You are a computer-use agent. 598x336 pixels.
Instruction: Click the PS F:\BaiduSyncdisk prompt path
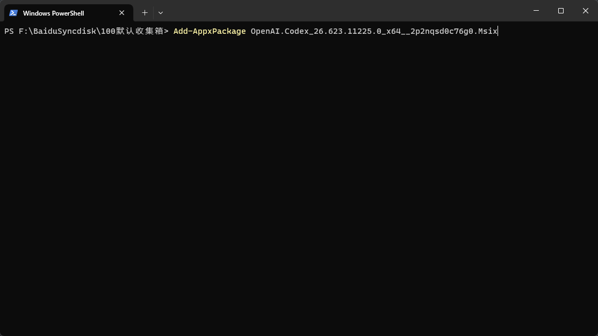[x=86, y=31]
